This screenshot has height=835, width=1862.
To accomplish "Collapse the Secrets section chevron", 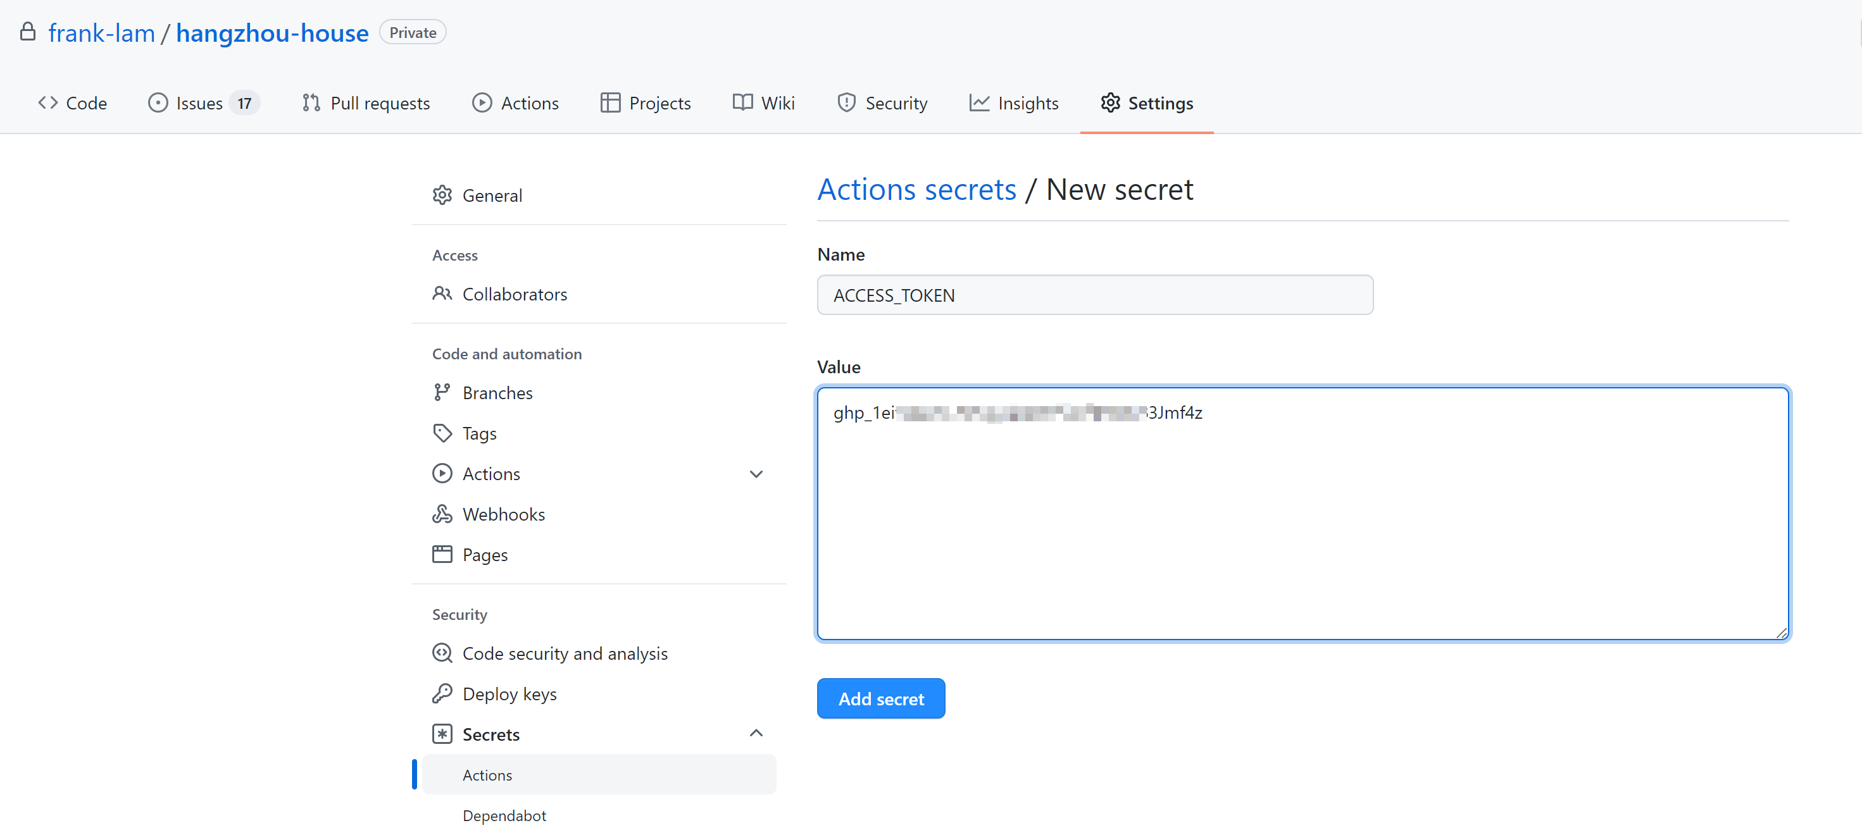I will [756, 734].
